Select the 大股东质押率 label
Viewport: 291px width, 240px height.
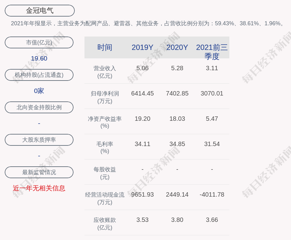click(39, 140)
